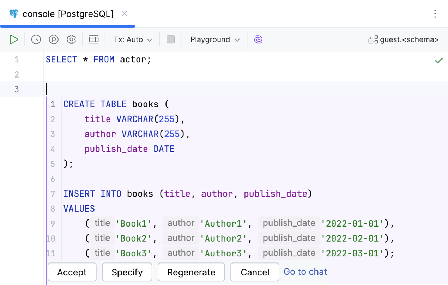Toggle the in-editor results table icon
This screenshot has width=448, height=285.
pos(94,39)
